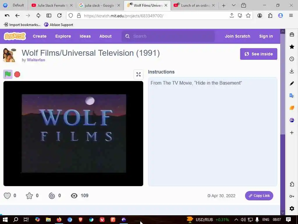Click the views eye icon

(74, 196)
